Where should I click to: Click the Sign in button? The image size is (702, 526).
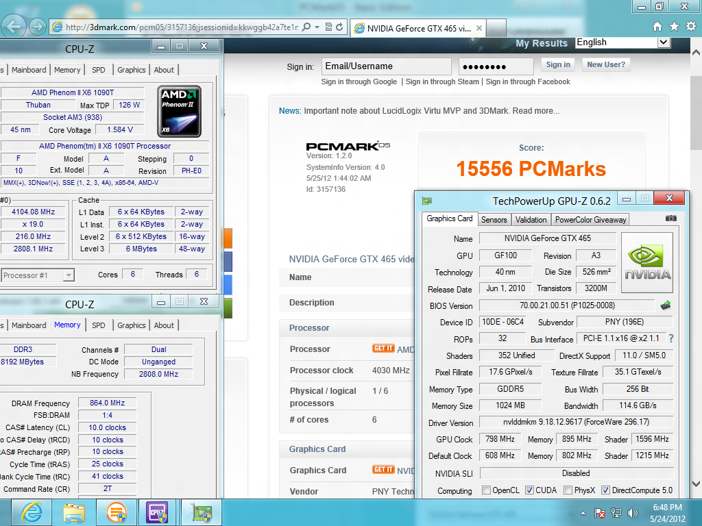pos(558,64)
